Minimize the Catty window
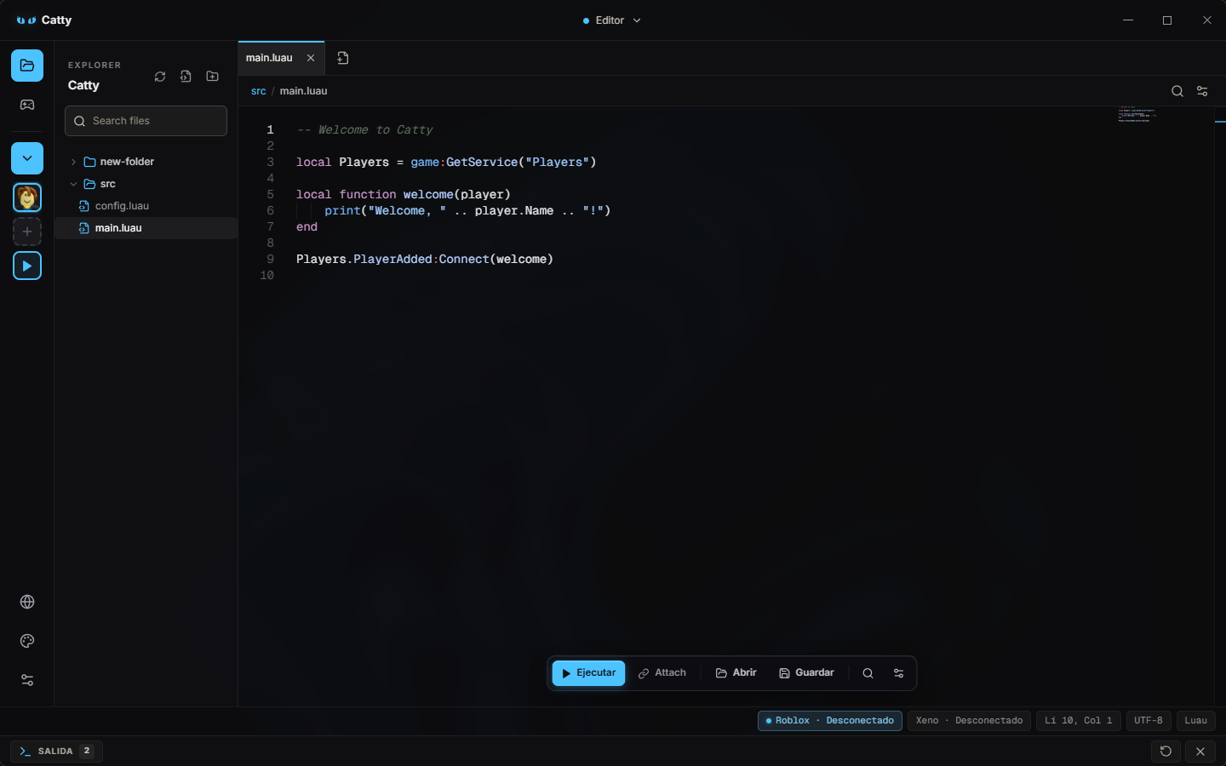 pos(1128,20)
